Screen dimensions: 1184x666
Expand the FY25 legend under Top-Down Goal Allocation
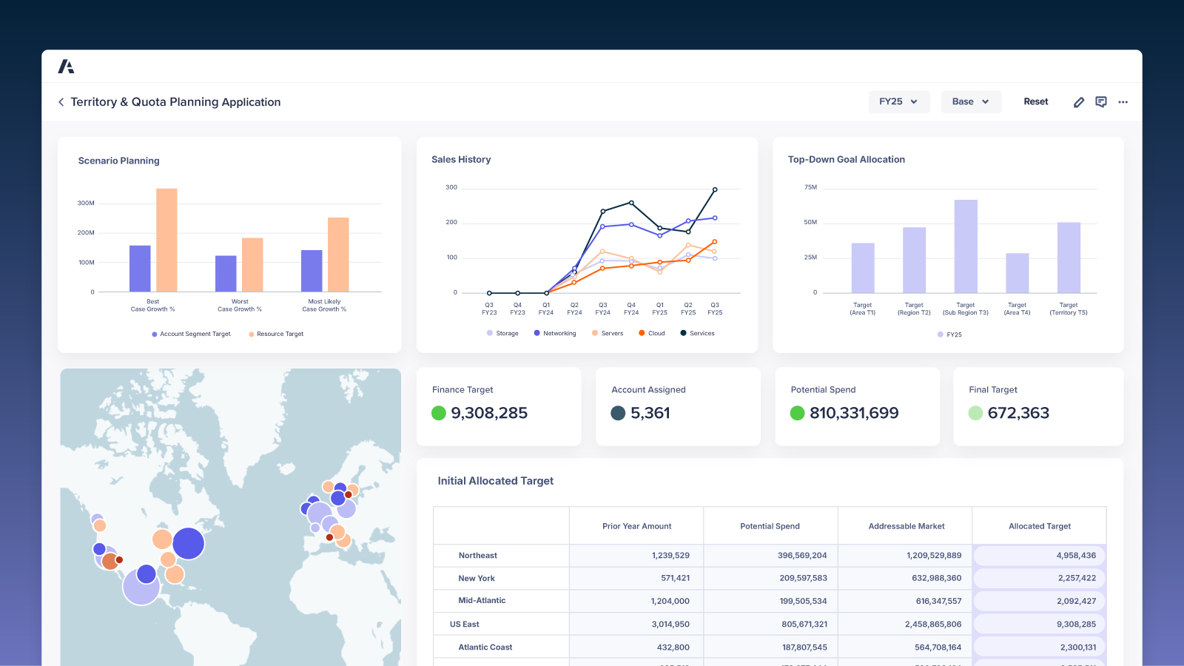click(949, 334)
